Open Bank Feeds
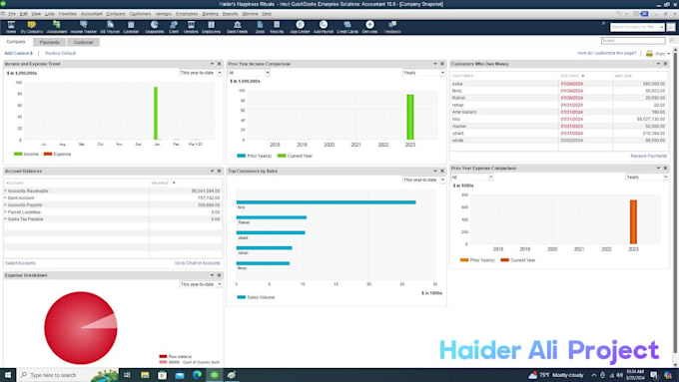 tap(237, 27)
